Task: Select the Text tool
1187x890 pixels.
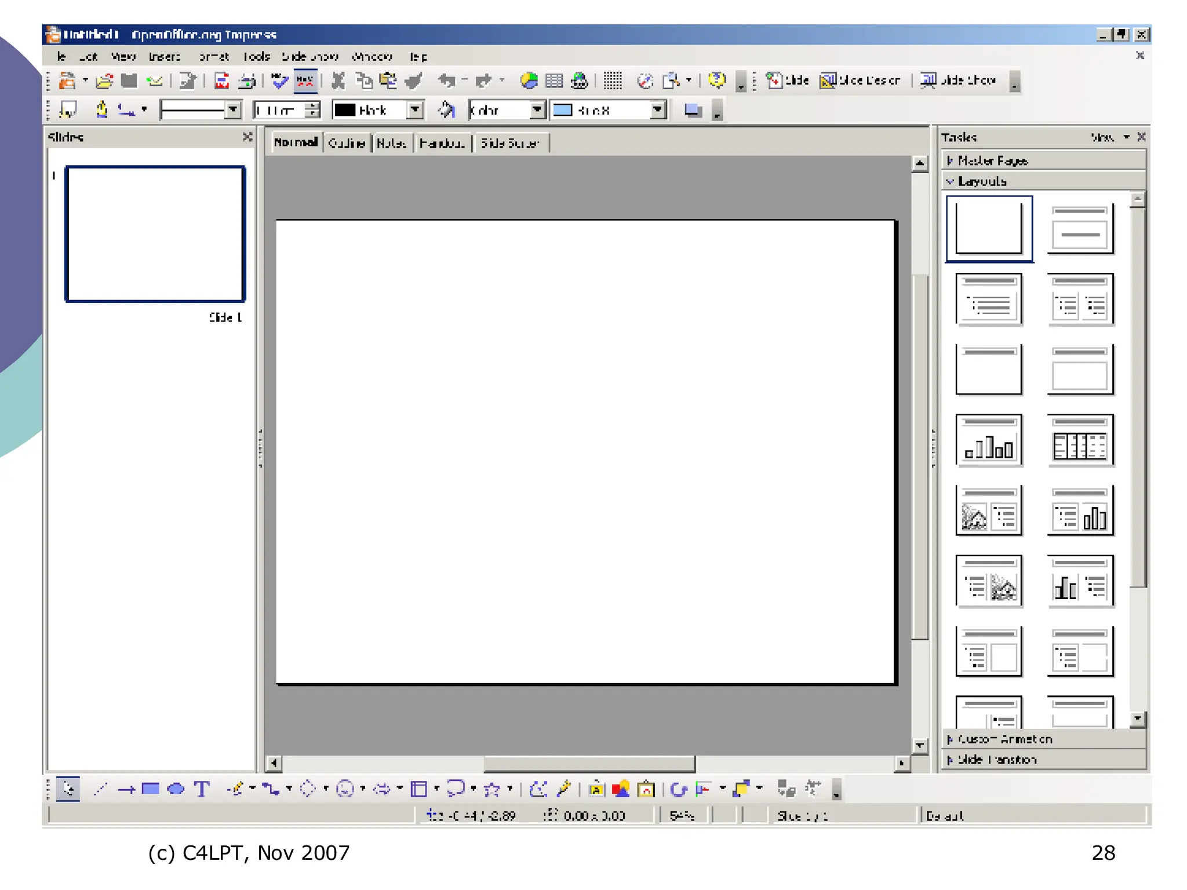Action: 201,789
